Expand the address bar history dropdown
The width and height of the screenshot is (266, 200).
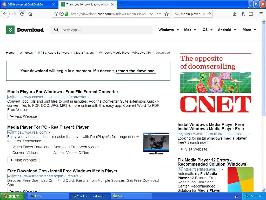click(x=152, y=14)
